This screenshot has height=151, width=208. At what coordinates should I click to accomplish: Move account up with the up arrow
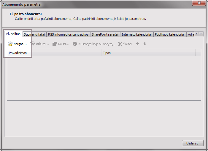137,44
